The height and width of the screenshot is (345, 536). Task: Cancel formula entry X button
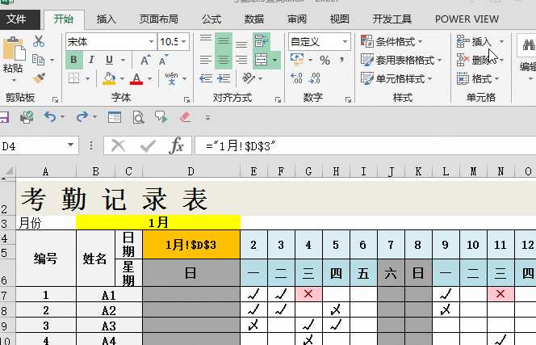pos(119,145)
